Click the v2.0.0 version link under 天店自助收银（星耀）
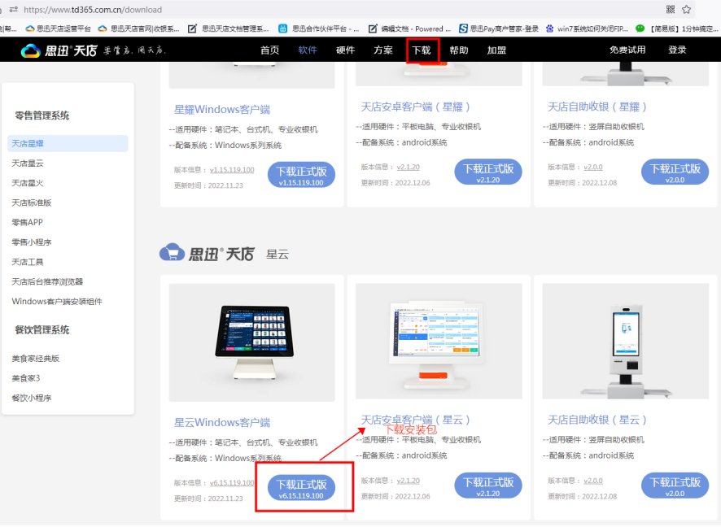This screenshot has width=721, height=527. coord(593,168)
